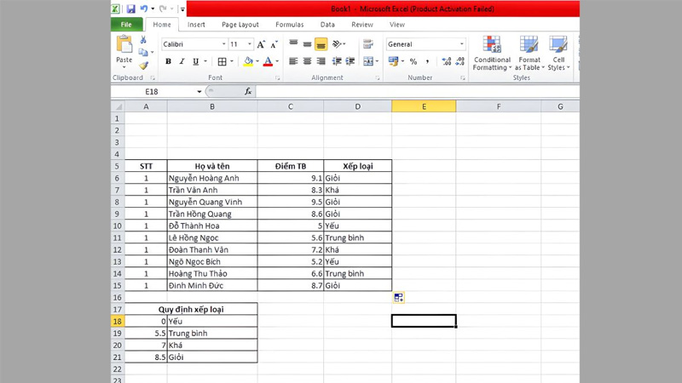Switch to the View tab
The width and height of the screenshot is (682, 383).
pos(396,25)
